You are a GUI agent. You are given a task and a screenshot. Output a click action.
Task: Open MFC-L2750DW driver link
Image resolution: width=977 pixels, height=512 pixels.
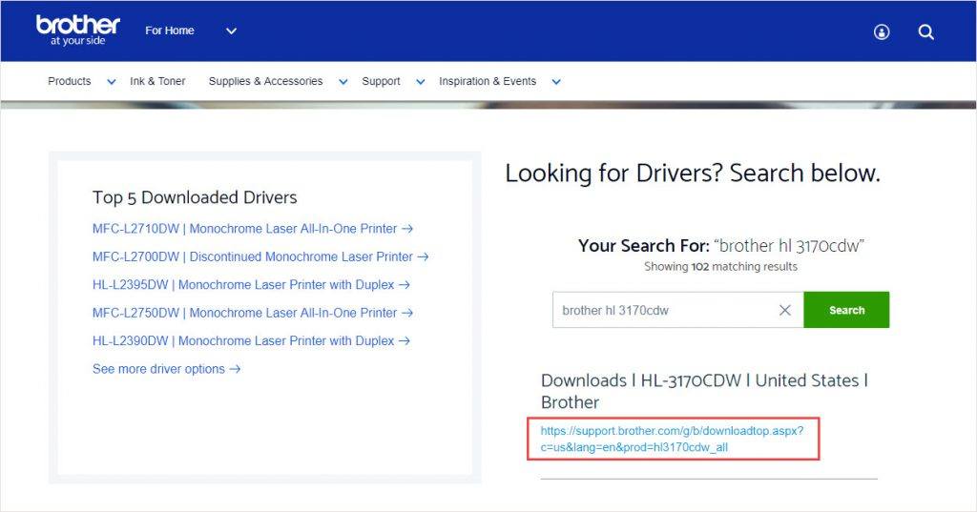click(x=252, y=313)
